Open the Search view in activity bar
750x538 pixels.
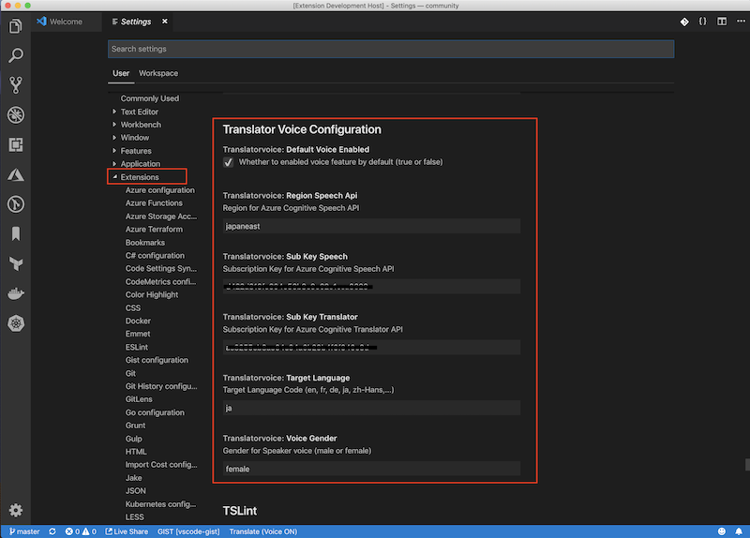(15, 55)
